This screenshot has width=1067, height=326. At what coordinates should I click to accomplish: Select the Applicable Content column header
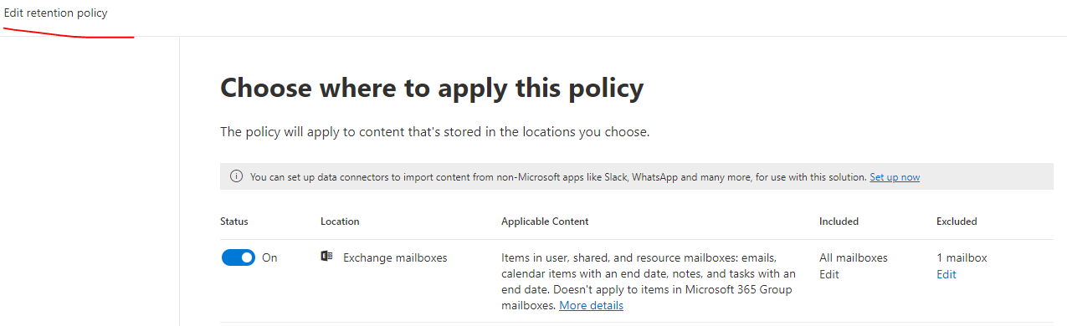pyautogui.click(x=545, y=222)
